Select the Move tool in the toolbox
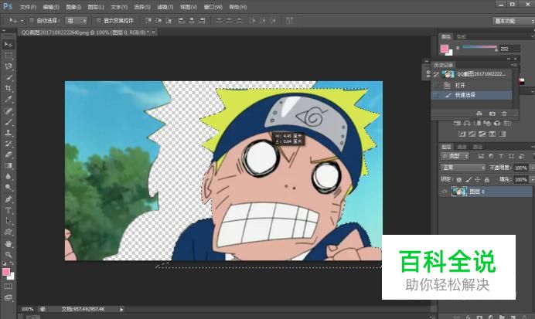The height and width of the screenshot is (319, 535). click(9, 45)
